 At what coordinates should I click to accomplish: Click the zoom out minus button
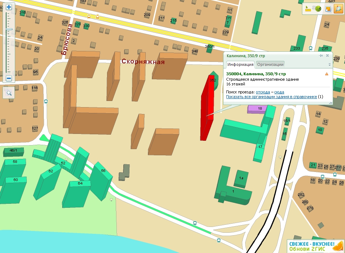pyautogui.click(x=9, y=79)
